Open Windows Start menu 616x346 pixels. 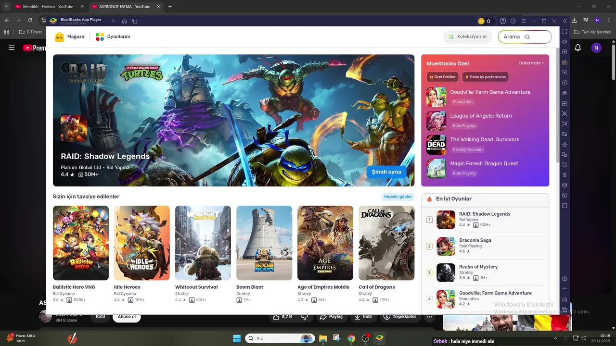pyautogui.click(x=237, y=338)
